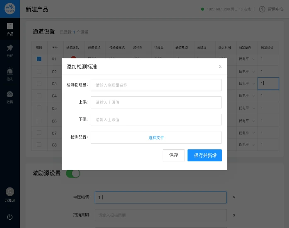Click the power icon in the sidebar

point(10,217)
